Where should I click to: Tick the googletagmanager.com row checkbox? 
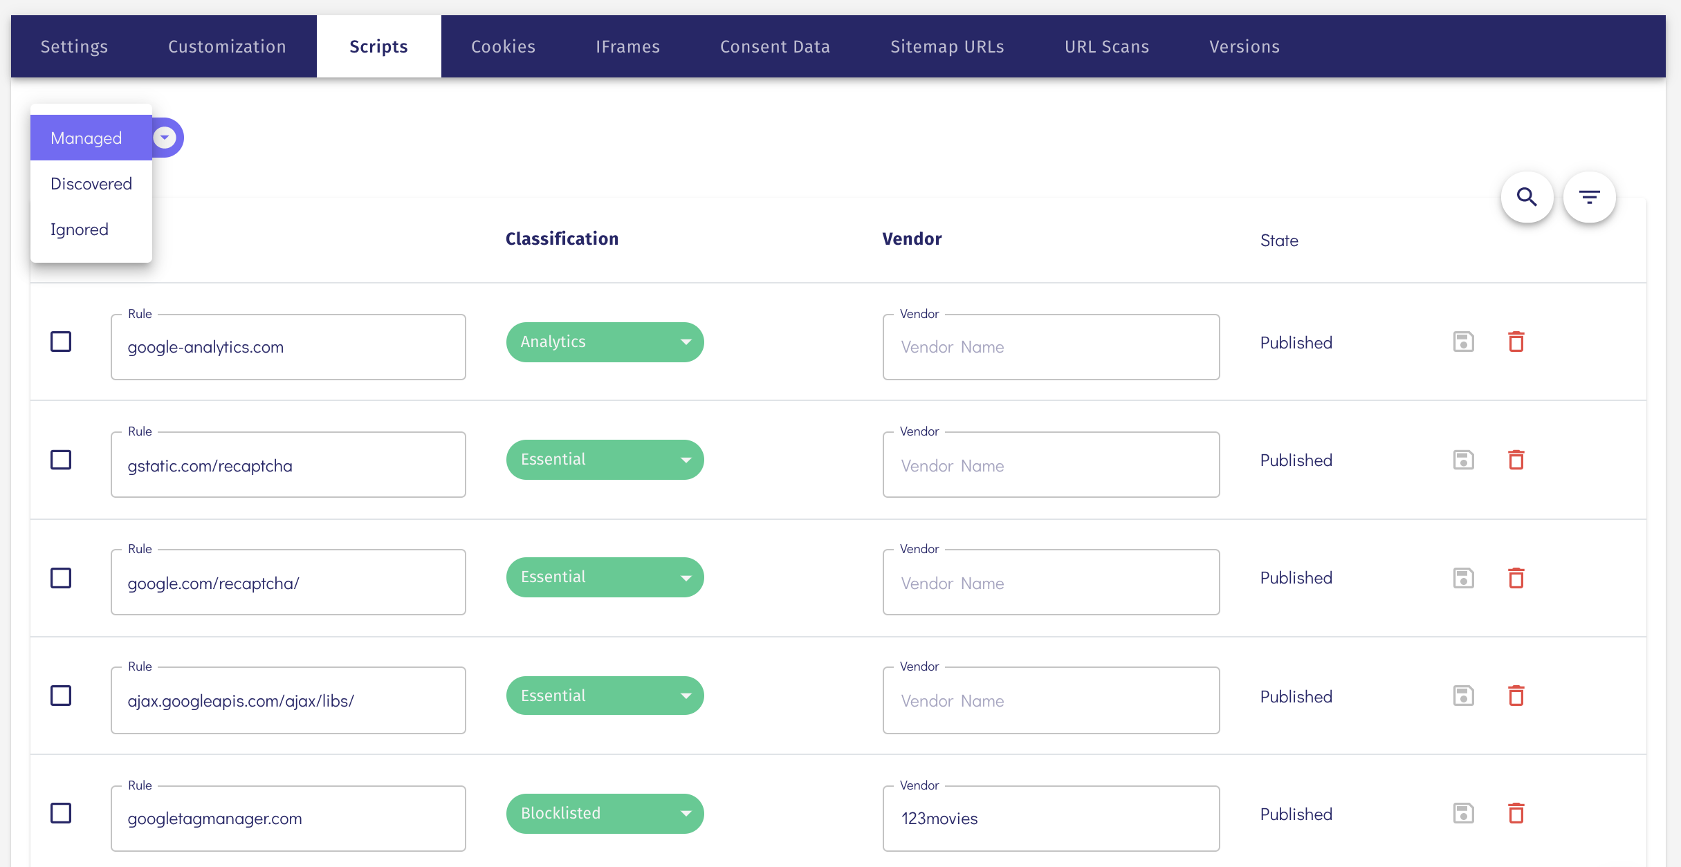click(x=61, y=813)
